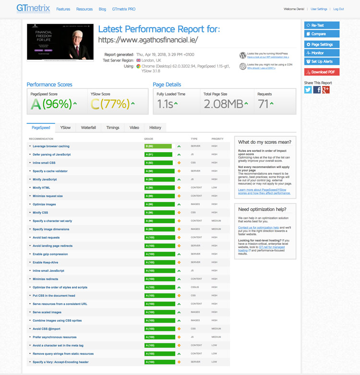The height and width of the screenshot is (375, 360).
Task: Click orange diamond for Specify a Vary header
Action: click(179, 362)
